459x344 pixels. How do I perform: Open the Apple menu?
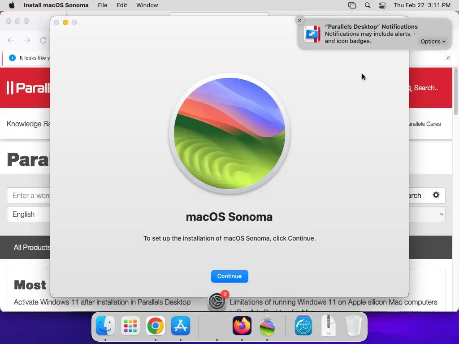tap(12, 5)
